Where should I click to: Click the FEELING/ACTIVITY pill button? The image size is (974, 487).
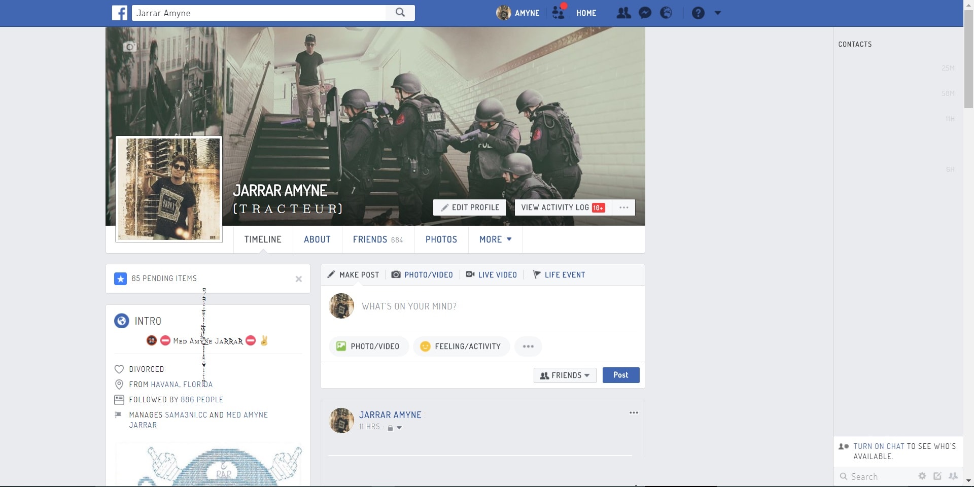click(x=461, y=346)
